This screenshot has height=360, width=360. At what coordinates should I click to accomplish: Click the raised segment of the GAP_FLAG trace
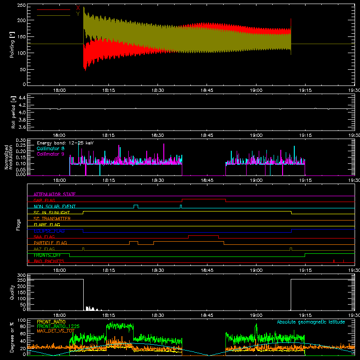(x=204, y=199)
